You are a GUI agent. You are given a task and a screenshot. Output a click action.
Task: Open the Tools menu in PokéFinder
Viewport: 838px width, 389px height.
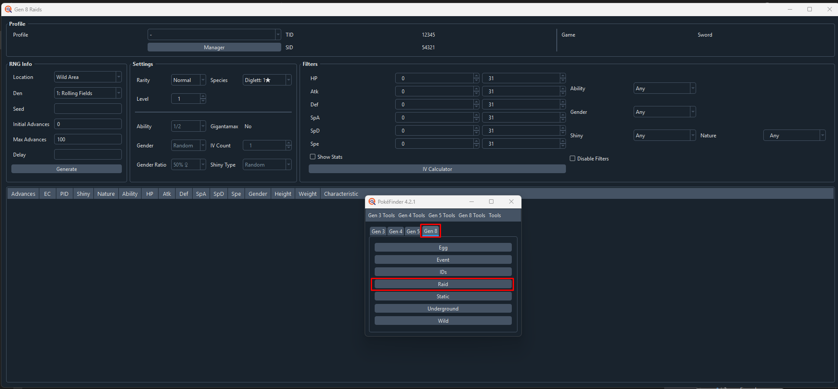[495, 215]
